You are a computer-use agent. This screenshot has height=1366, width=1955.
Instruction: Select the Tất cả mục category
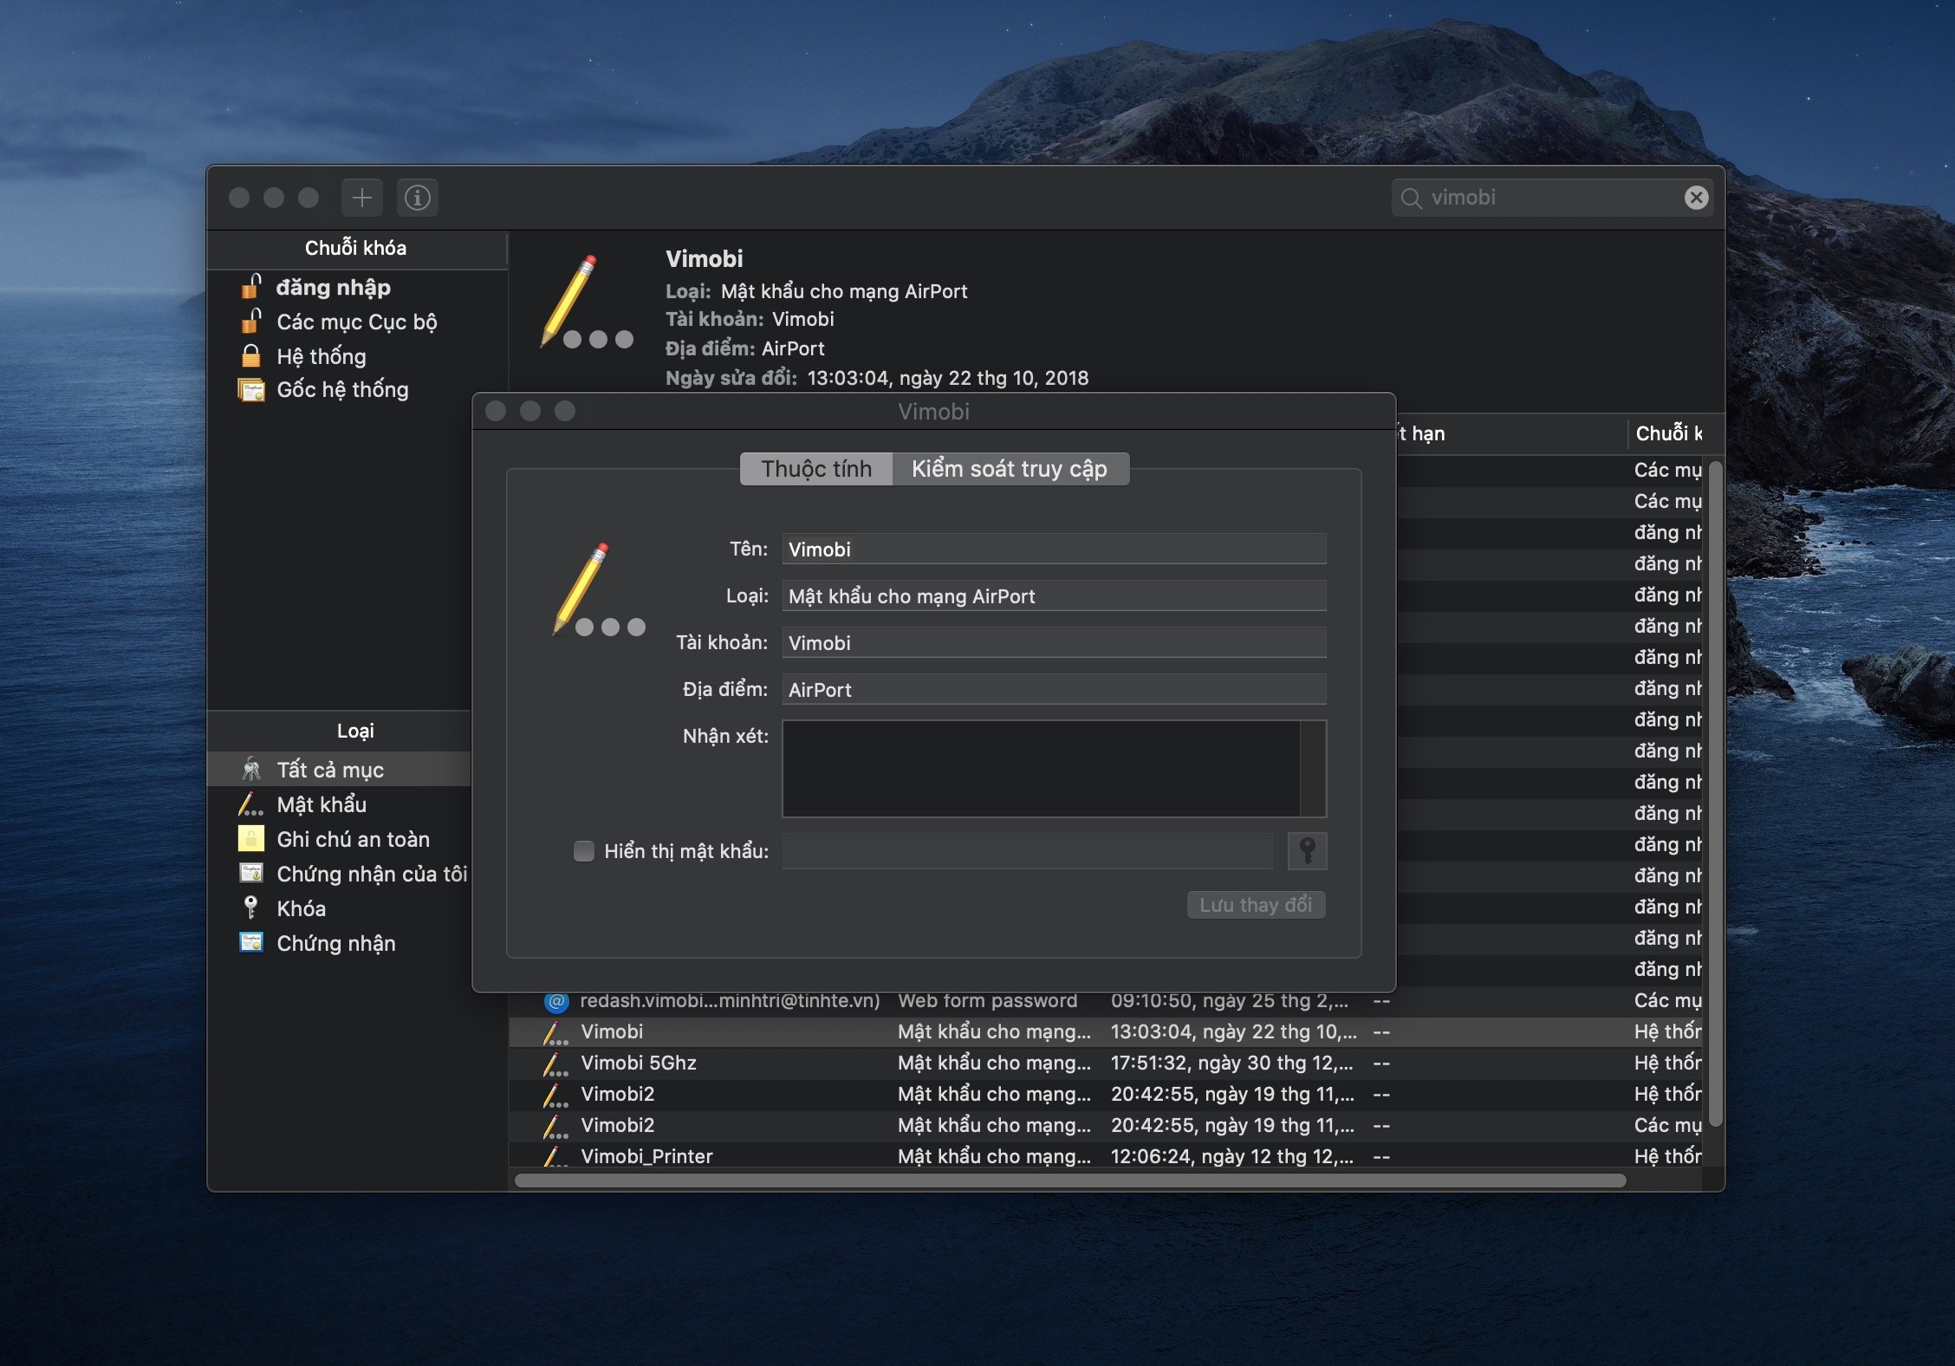click(x=339, y=770)
